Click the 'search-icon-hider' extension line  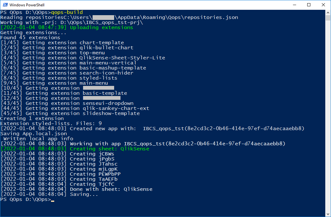tap(67, 73)
